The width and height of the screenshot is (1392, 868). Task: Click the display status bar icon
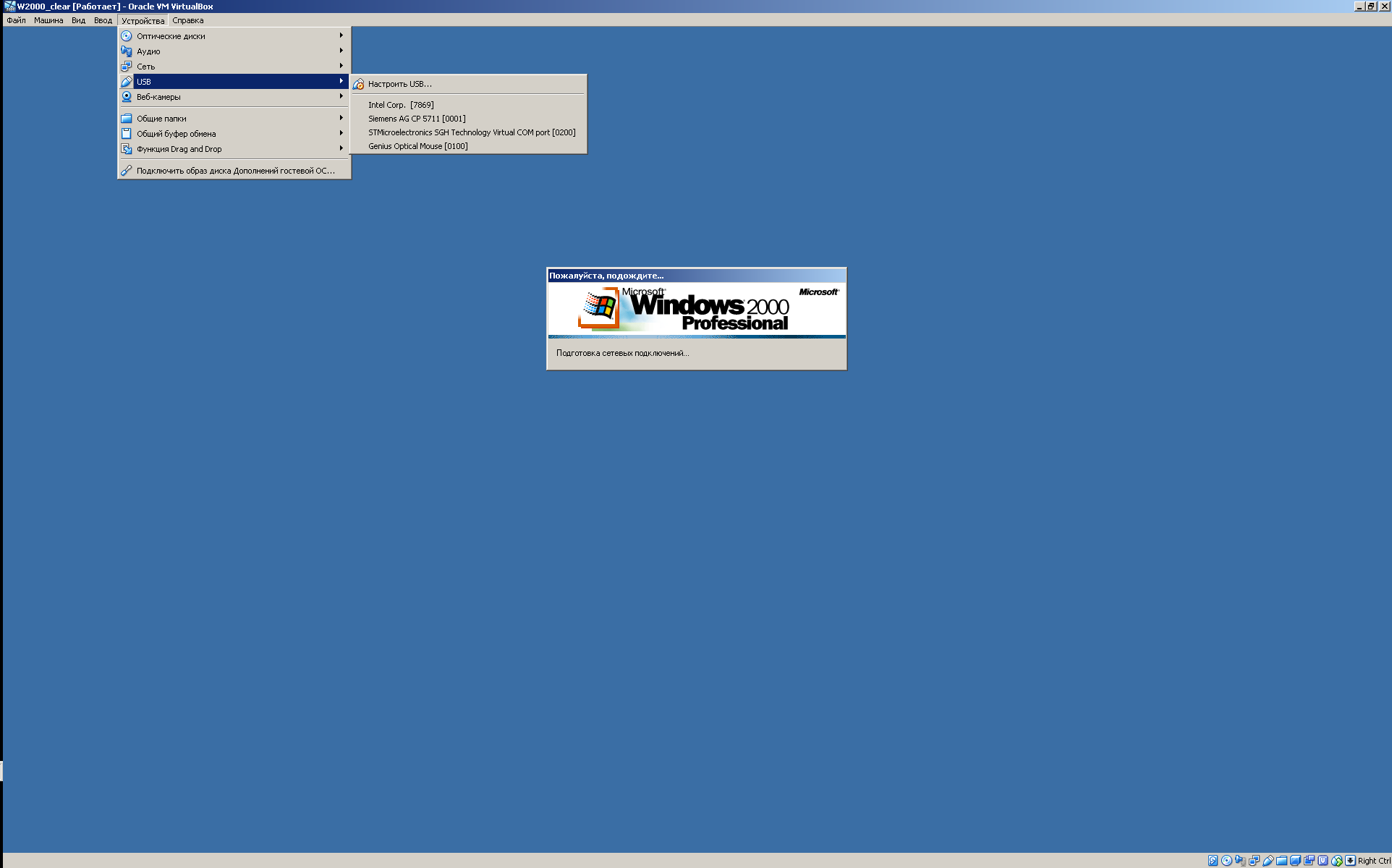[1295, 861]
